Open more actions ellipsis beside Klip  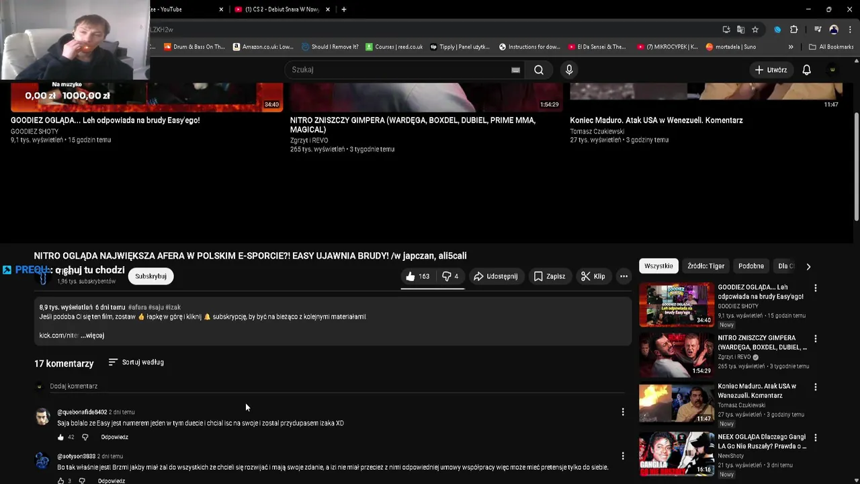(x=623, y=276)
